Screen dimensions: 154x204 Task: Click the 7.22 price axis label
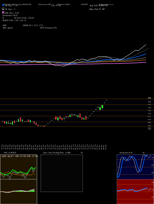(x=149, y=113)
